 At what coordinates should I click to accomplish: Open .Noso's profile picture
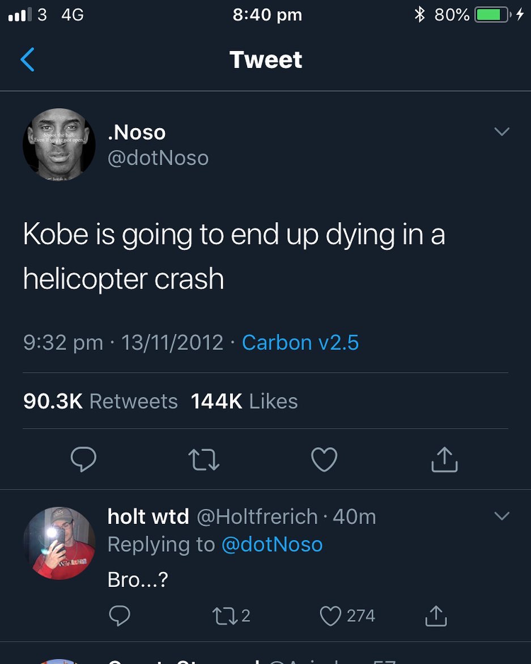pyautogui.click(x=59, y=145)
